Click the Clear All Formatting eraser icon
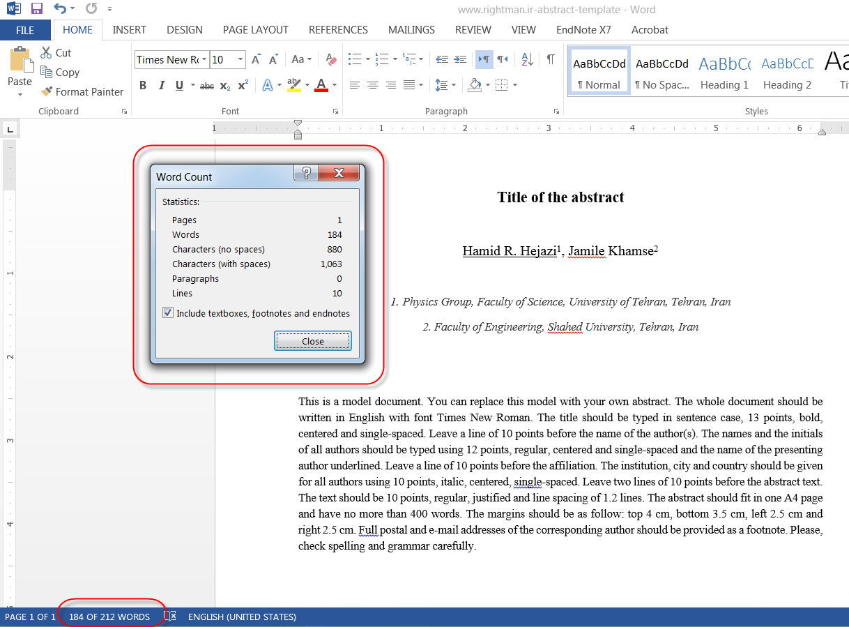Image resolution: width=849 pixels, height=627 pixels. [x=331, y=59]
